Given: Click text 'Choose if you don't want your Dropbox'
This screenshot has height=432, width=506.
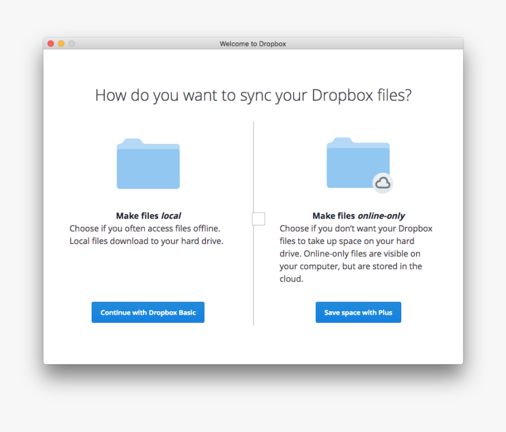Looking at the screenshot, I should coord(356,229).
